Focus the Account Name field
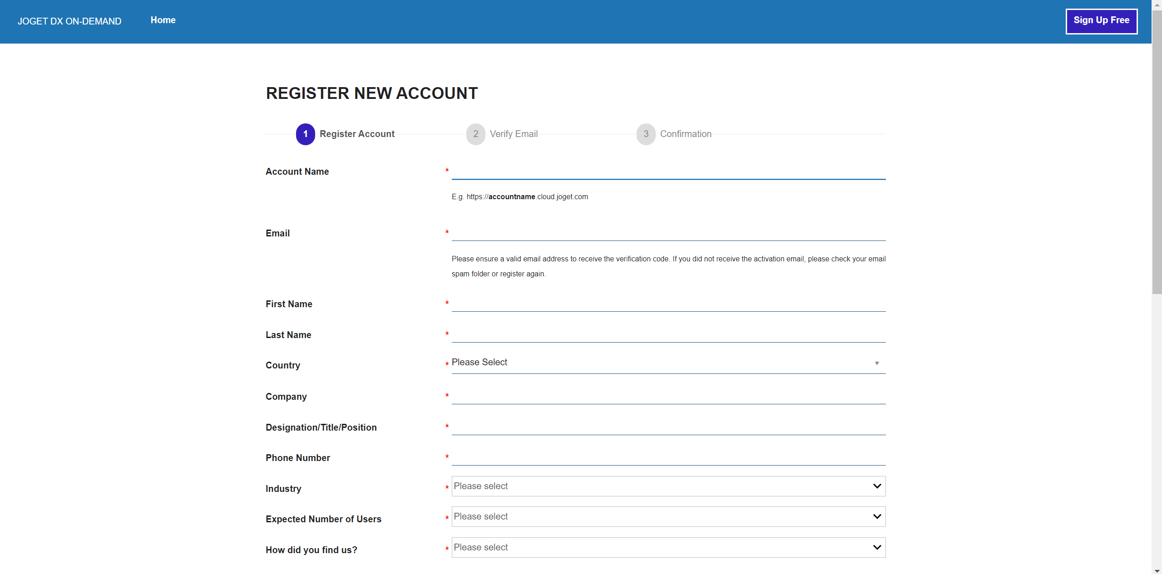The width and height of the screenshot is (1162, 574). (668, 171)
